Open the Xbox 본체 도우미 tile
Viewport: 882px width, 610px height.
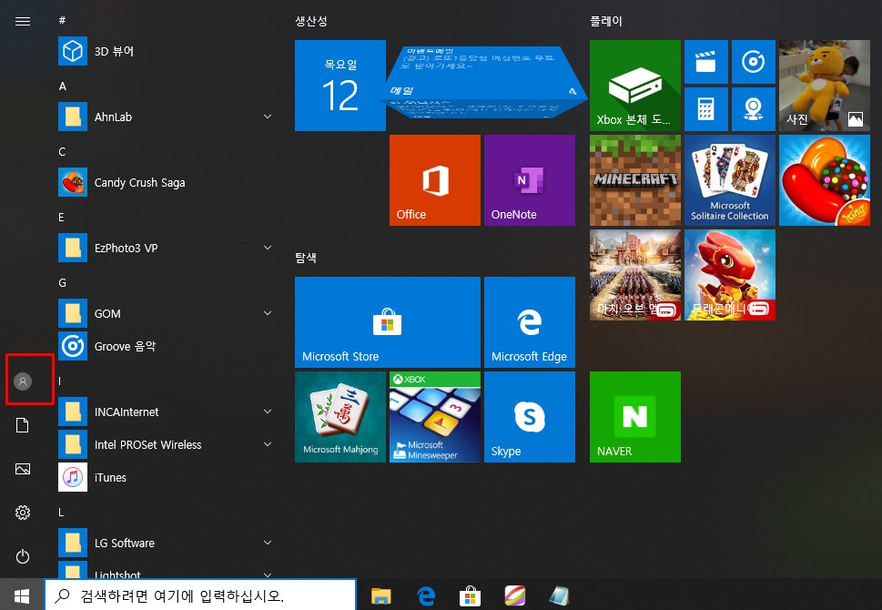tap(635, 86)
